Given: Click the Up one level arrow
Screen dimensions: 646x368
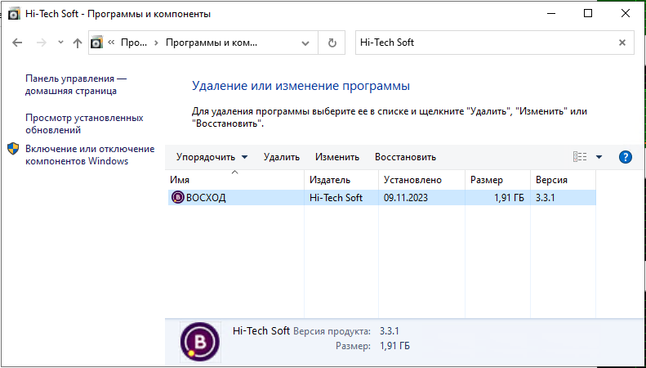Looking at the screenshot, I should [77, 43].
